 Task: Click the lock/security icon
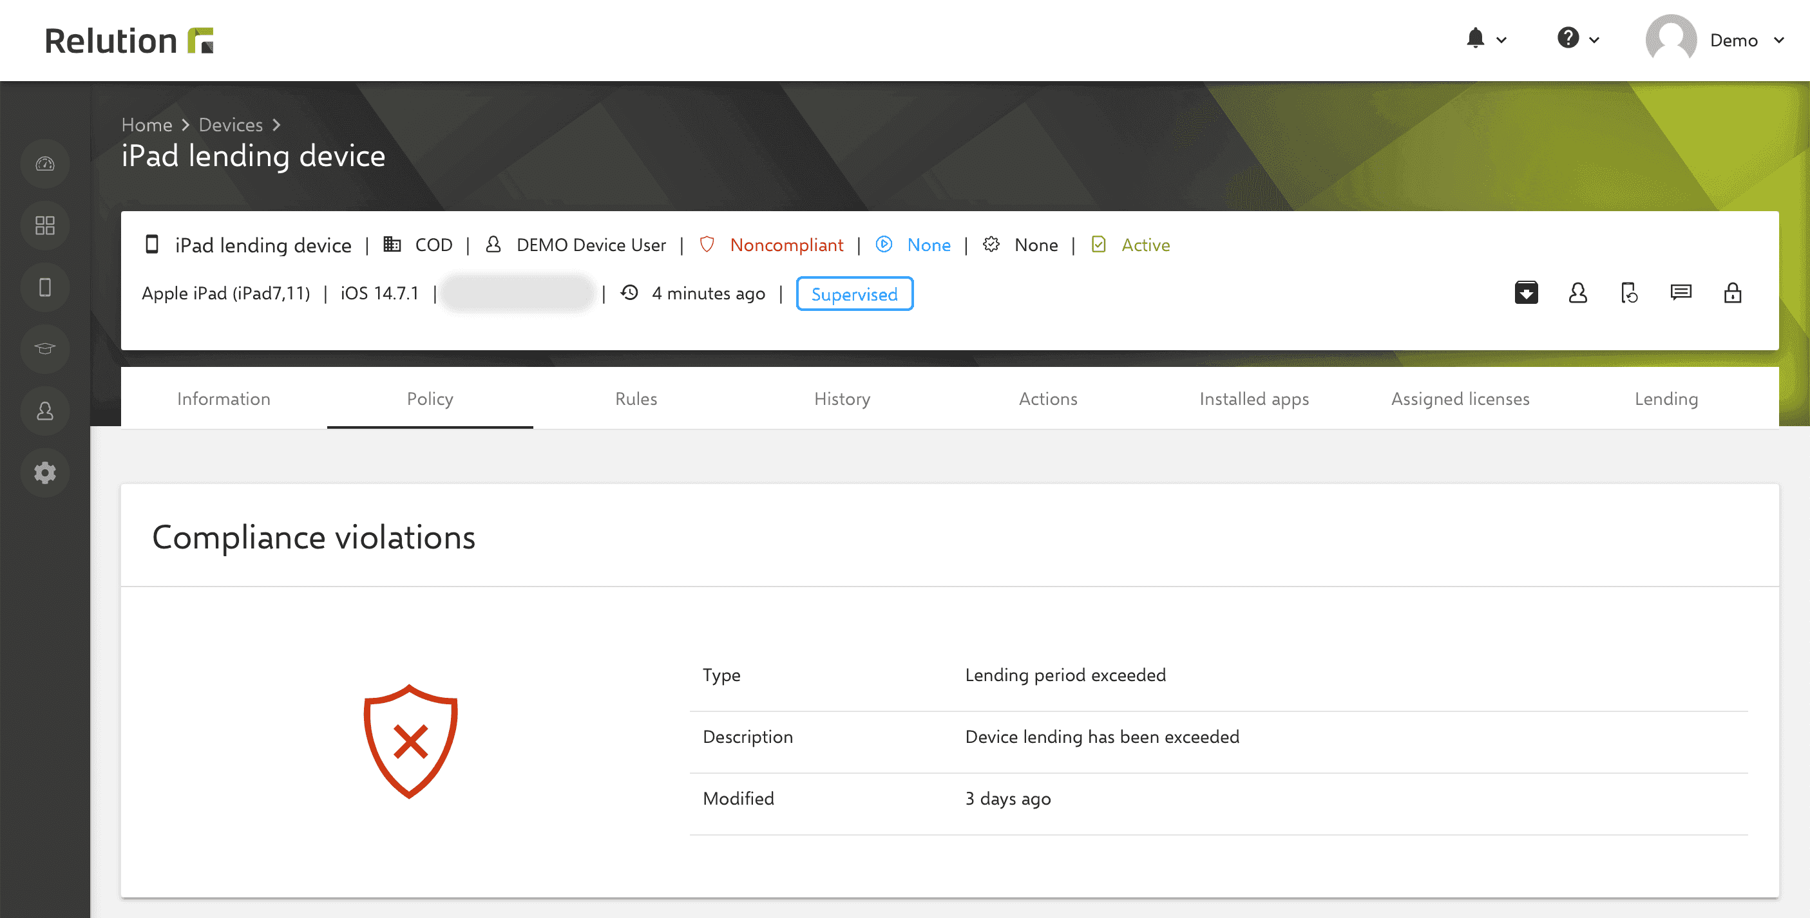click(x=1733, y=293)
